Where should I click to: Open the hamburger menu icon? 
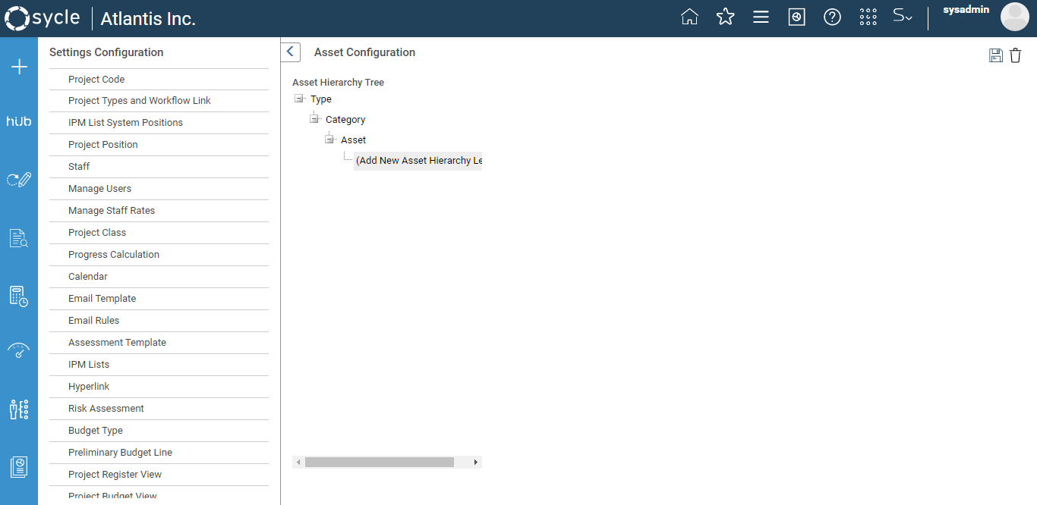pos(761,17)
